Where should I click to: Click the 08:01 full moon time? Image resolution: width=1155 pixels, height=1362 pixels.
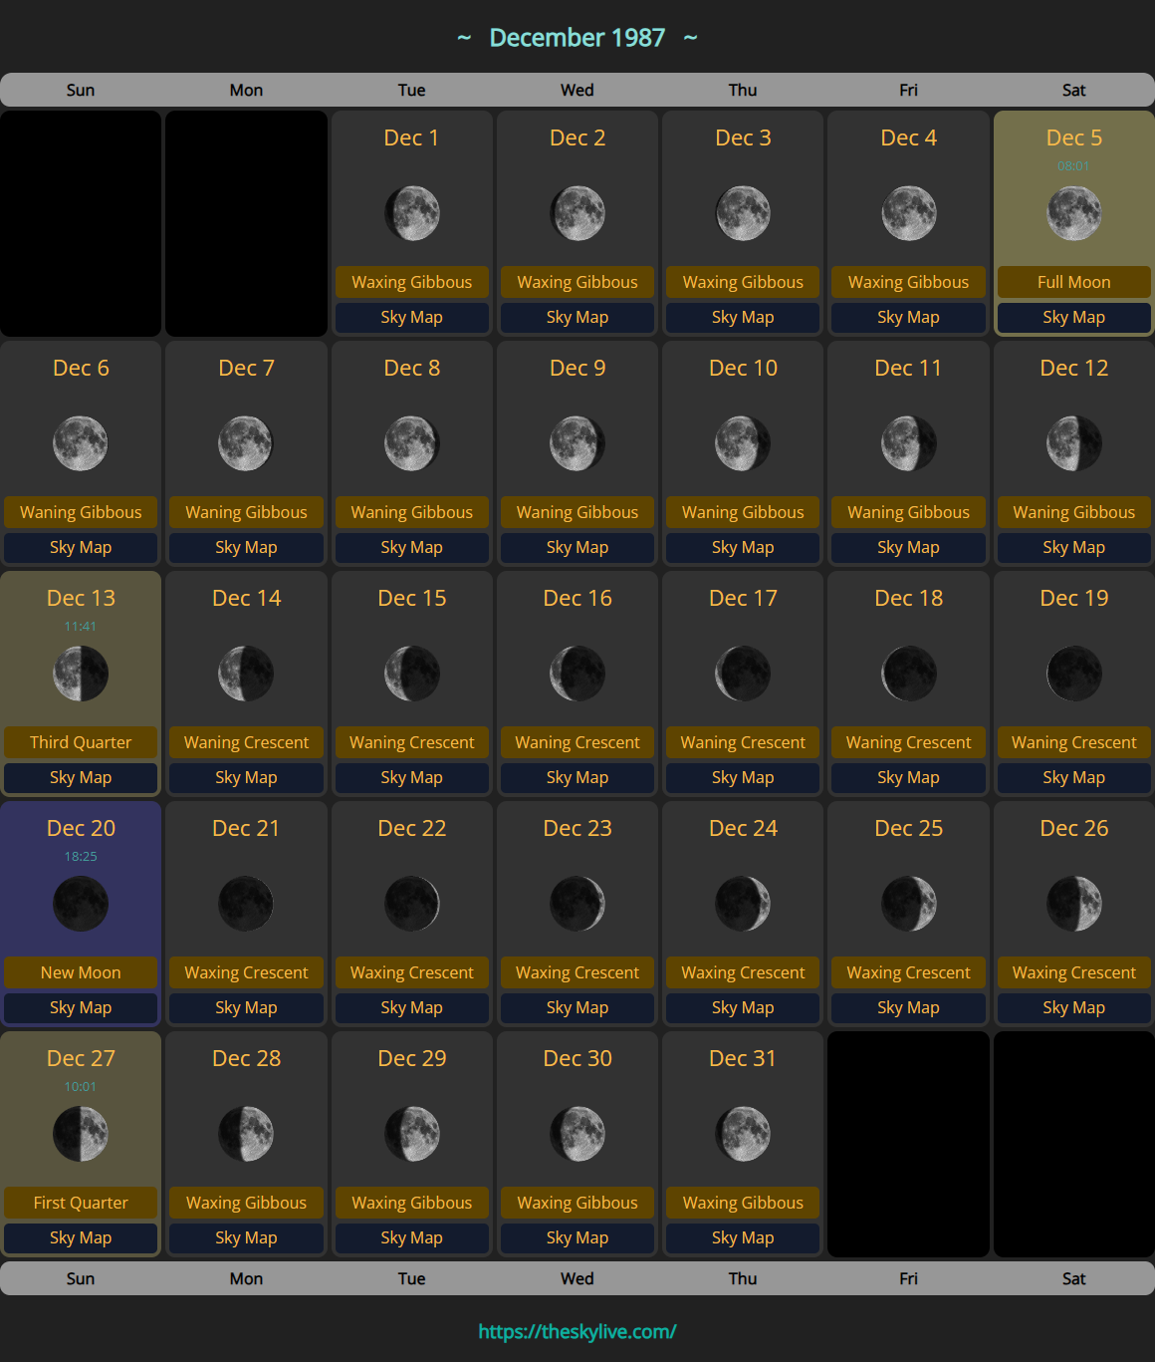point(1073,165)
